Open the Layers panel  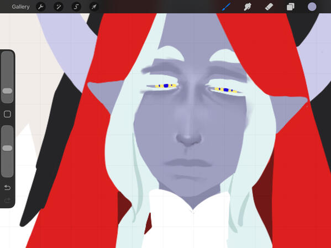[291, 7]
